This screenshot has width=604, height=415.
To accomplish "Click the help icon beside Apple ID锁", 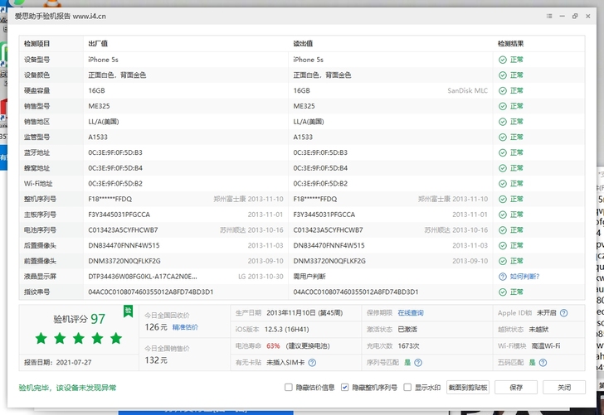I will (564, 313).
